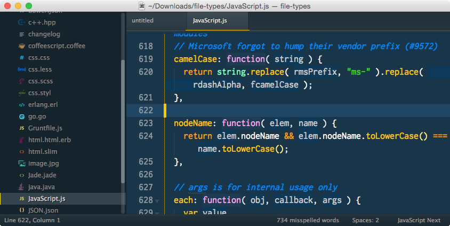Switch to the untitled tab
Viewport: 450px width, 226px height.
pos(142,21)
